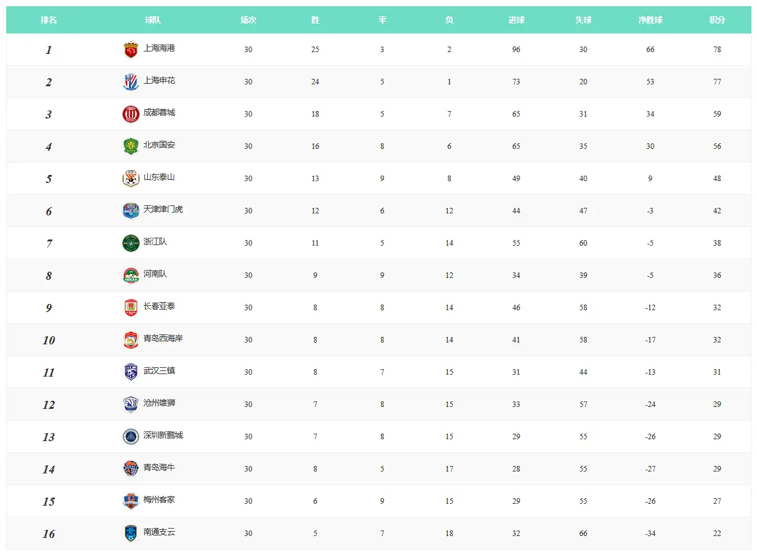Click the 北京国安 green crest icon

coord(131,146)
